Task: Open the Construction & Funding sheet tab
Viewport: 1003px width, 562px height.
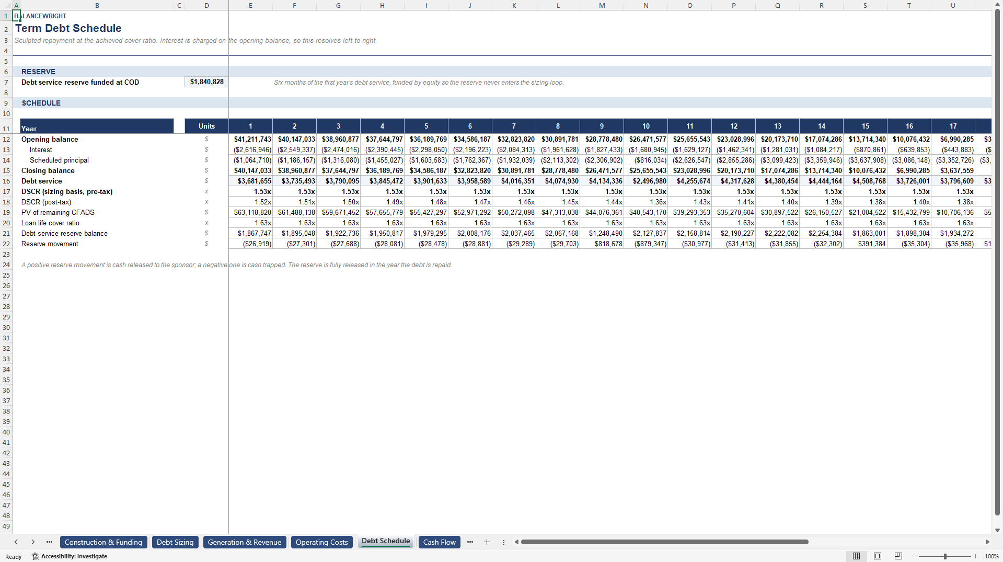Action: (103, 542)
